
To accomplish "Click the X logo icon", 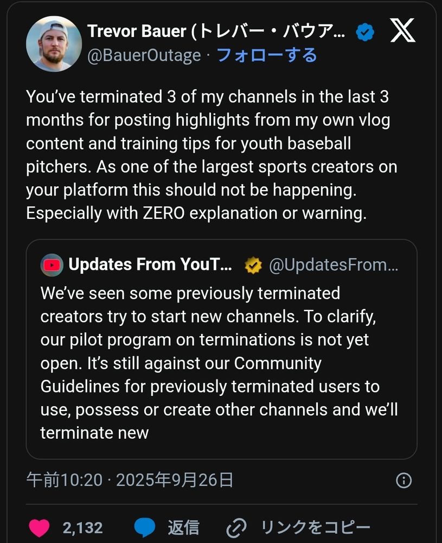I will click(x=402, y=31).
